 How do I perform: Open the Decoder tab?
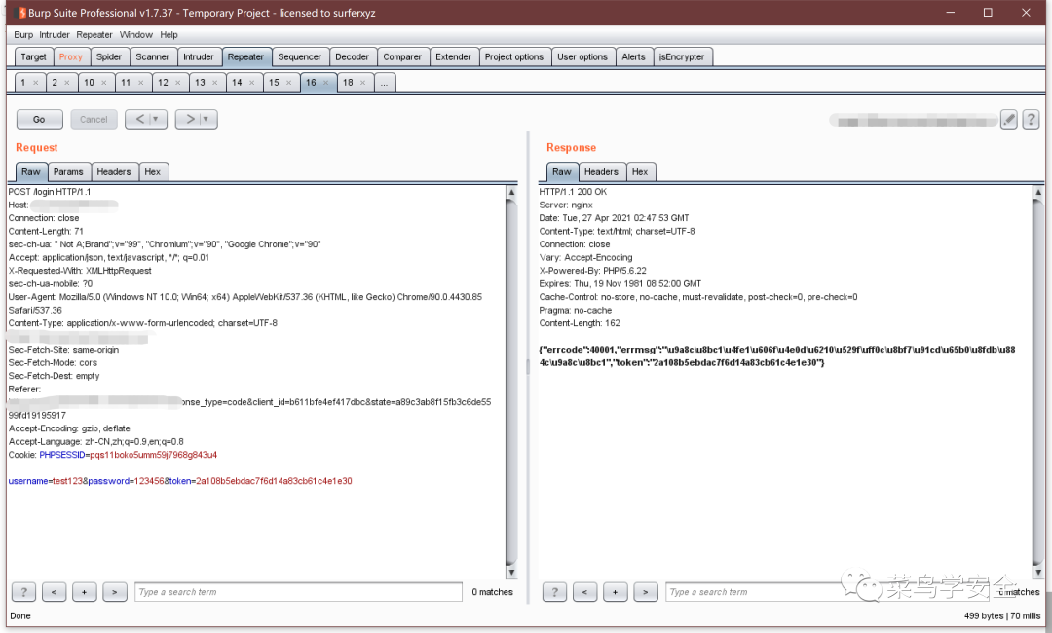[x=353, y=57]
